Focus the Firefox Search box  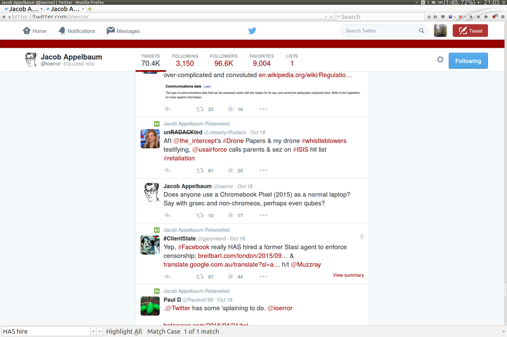380,17
